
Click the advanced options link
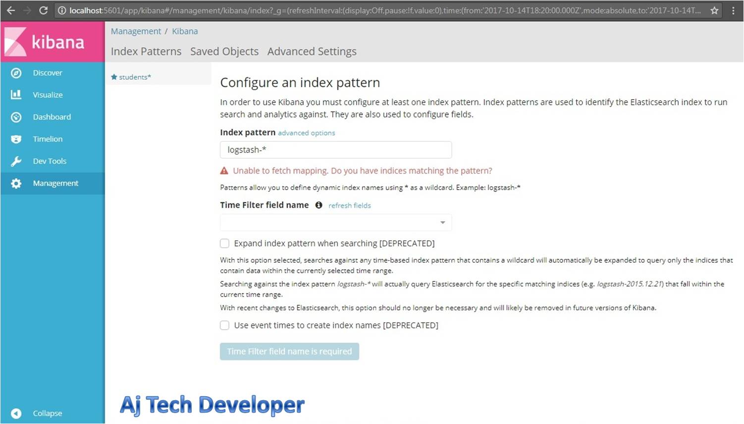click(307, 133)
